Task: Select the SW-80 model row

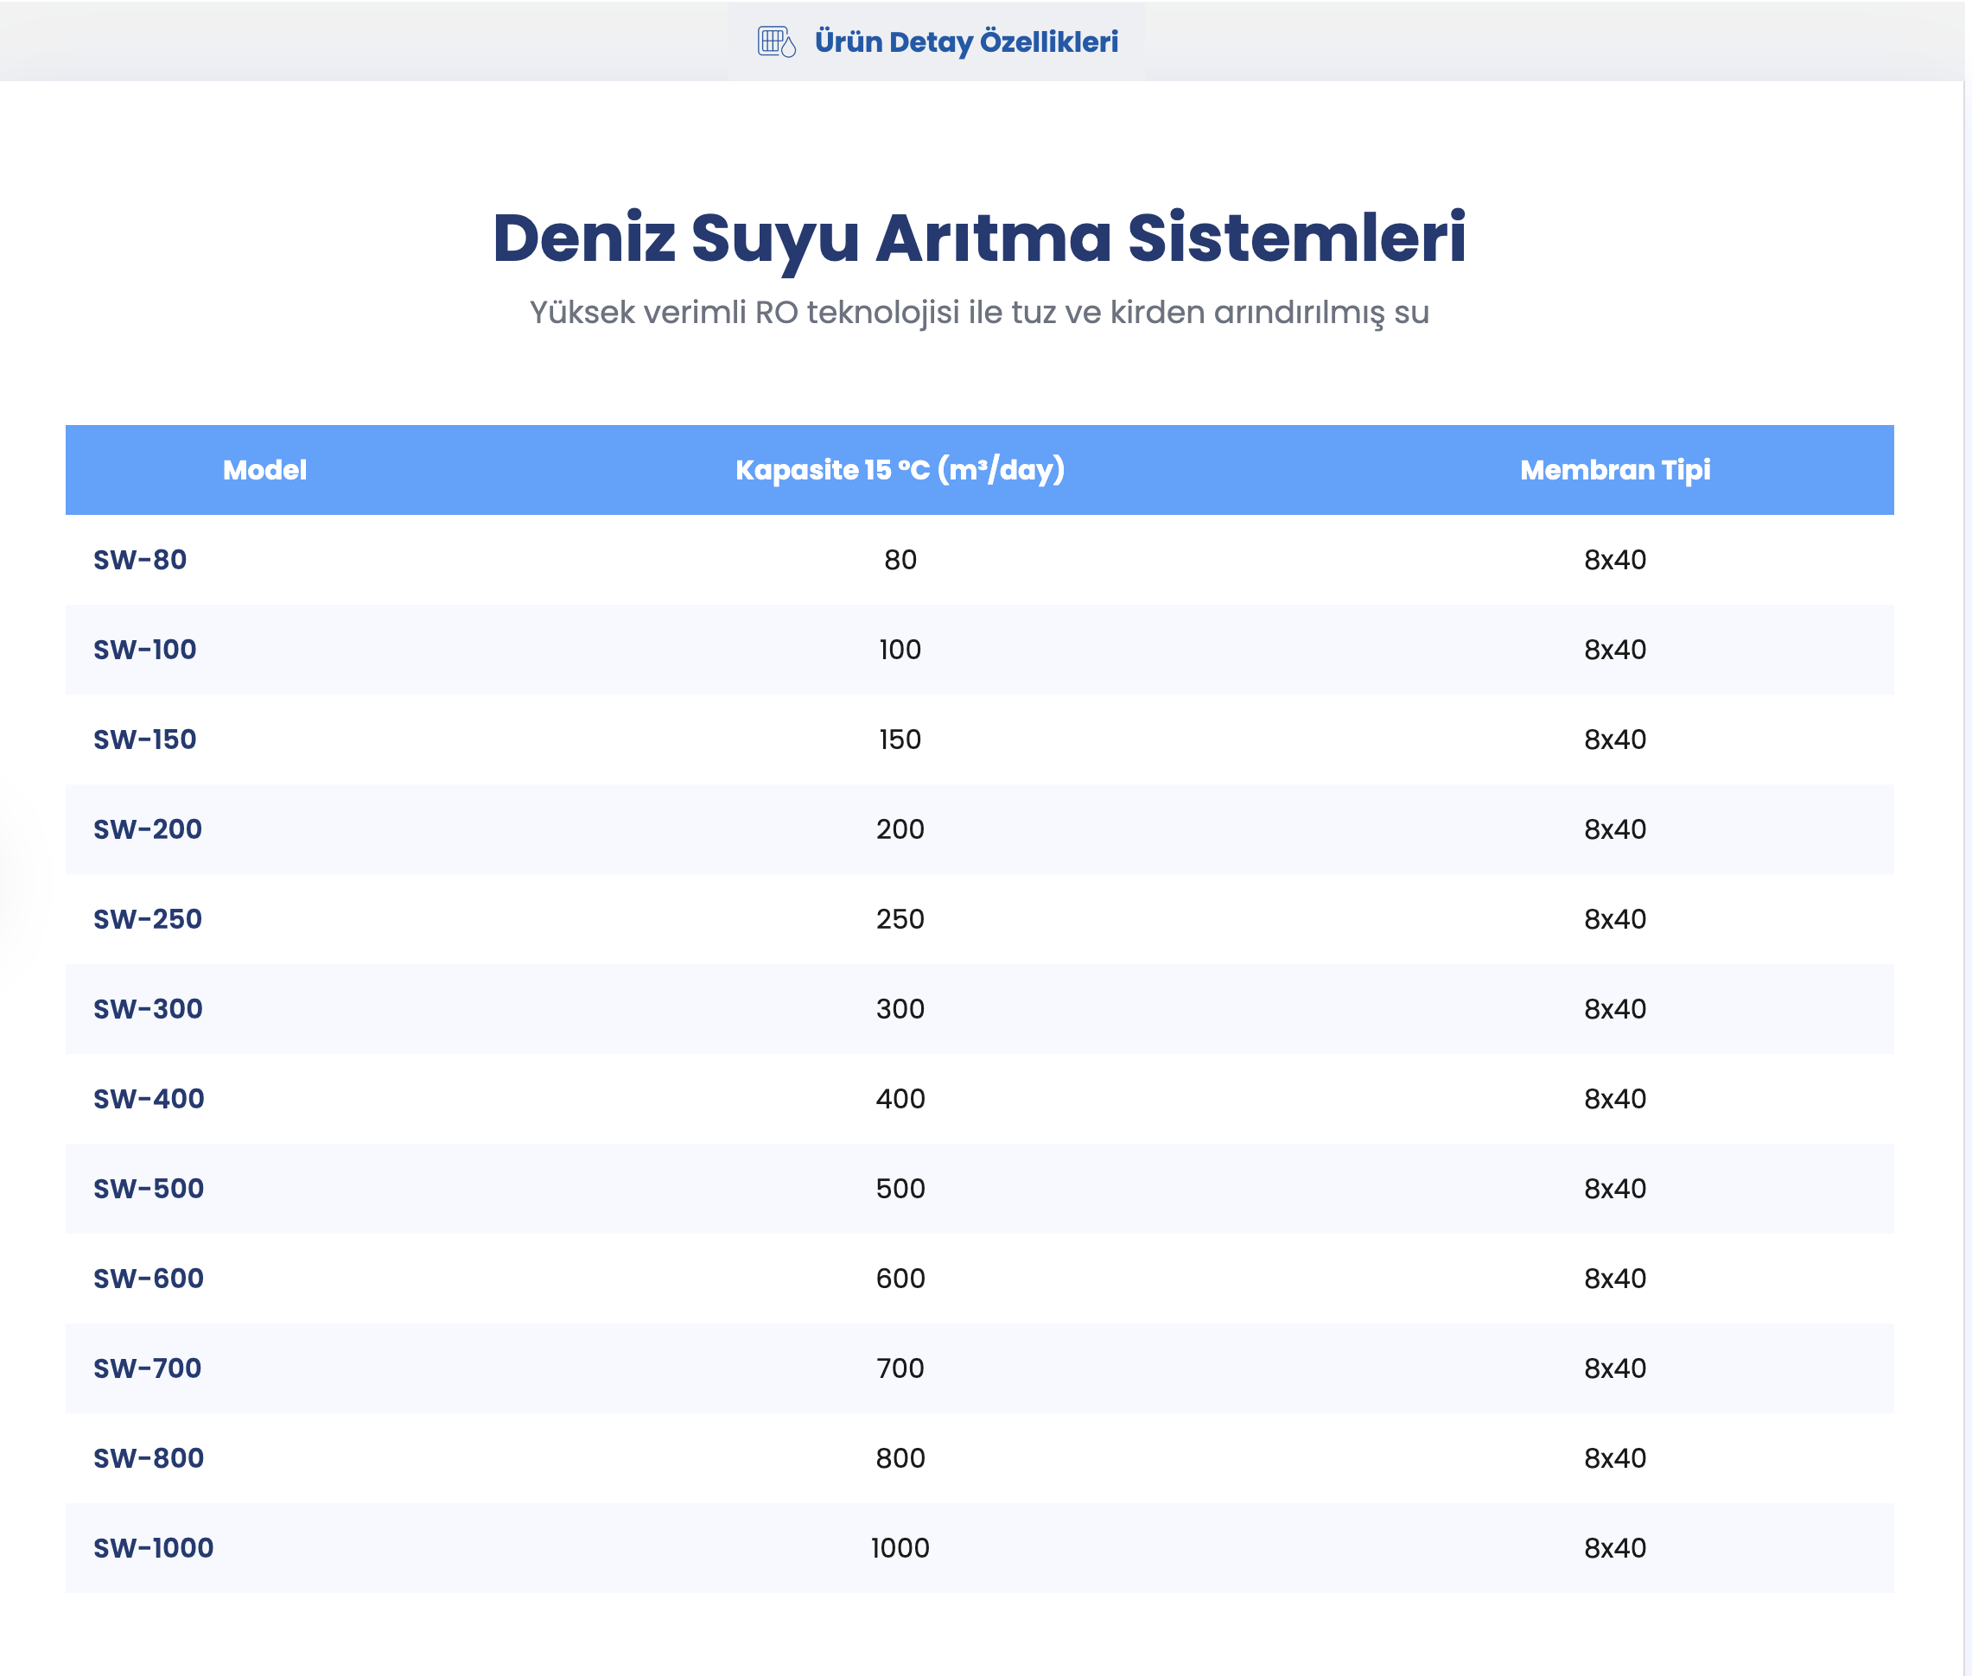Action: pyautogui.click(x=140, y=560)
